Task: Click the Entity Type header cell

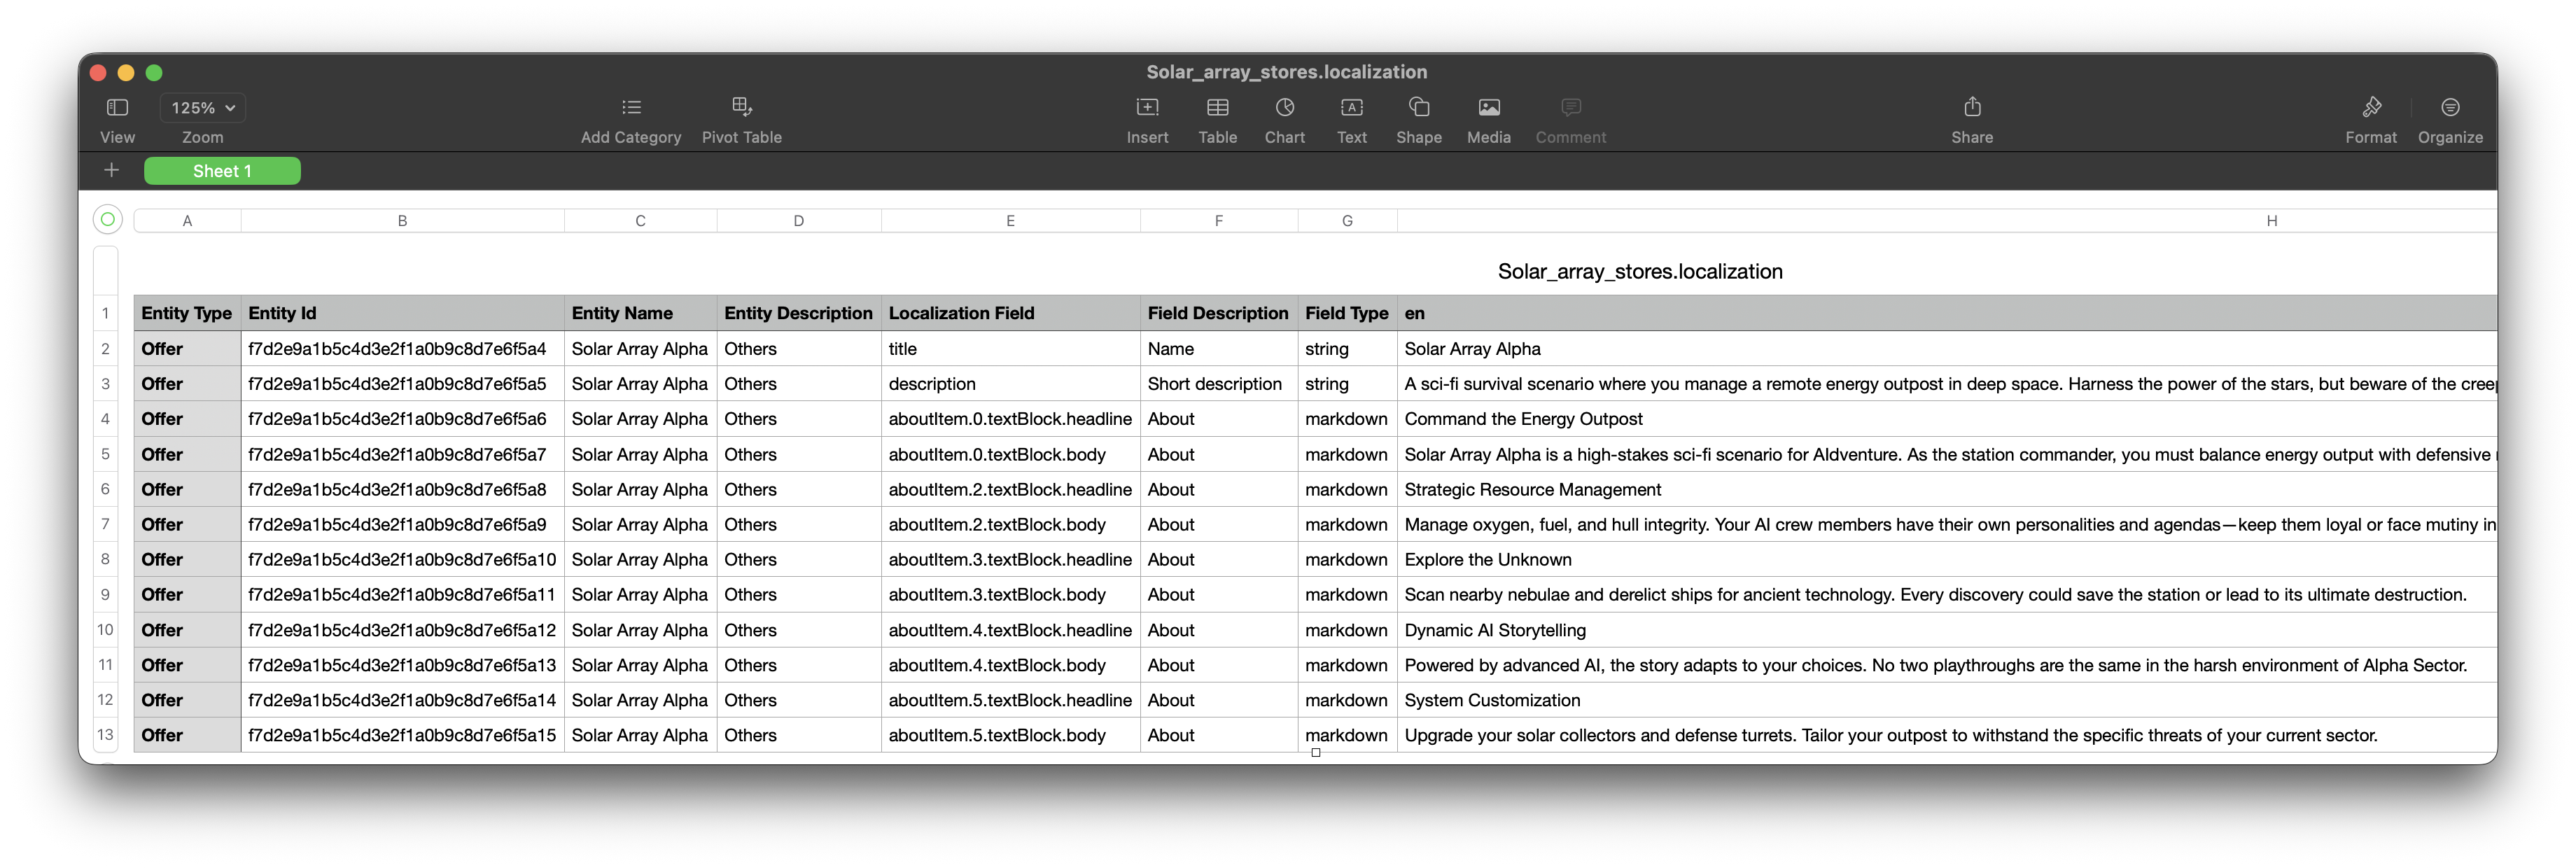Action: point(187,313)
